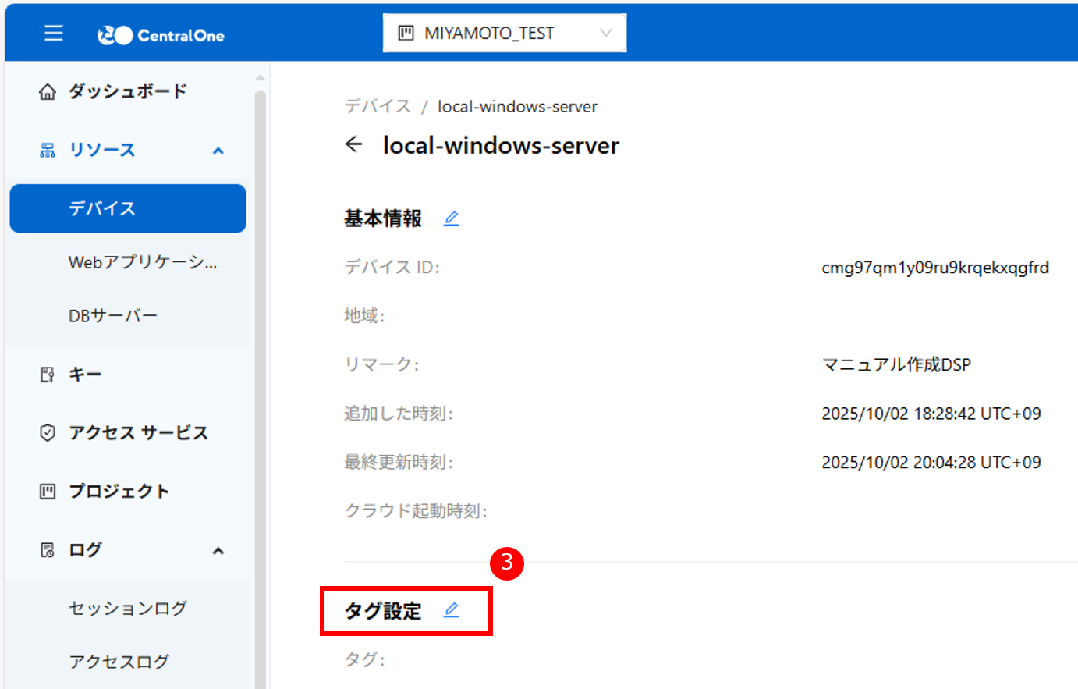Open Webアプリケーション sidebar item

tap(143, 263)
